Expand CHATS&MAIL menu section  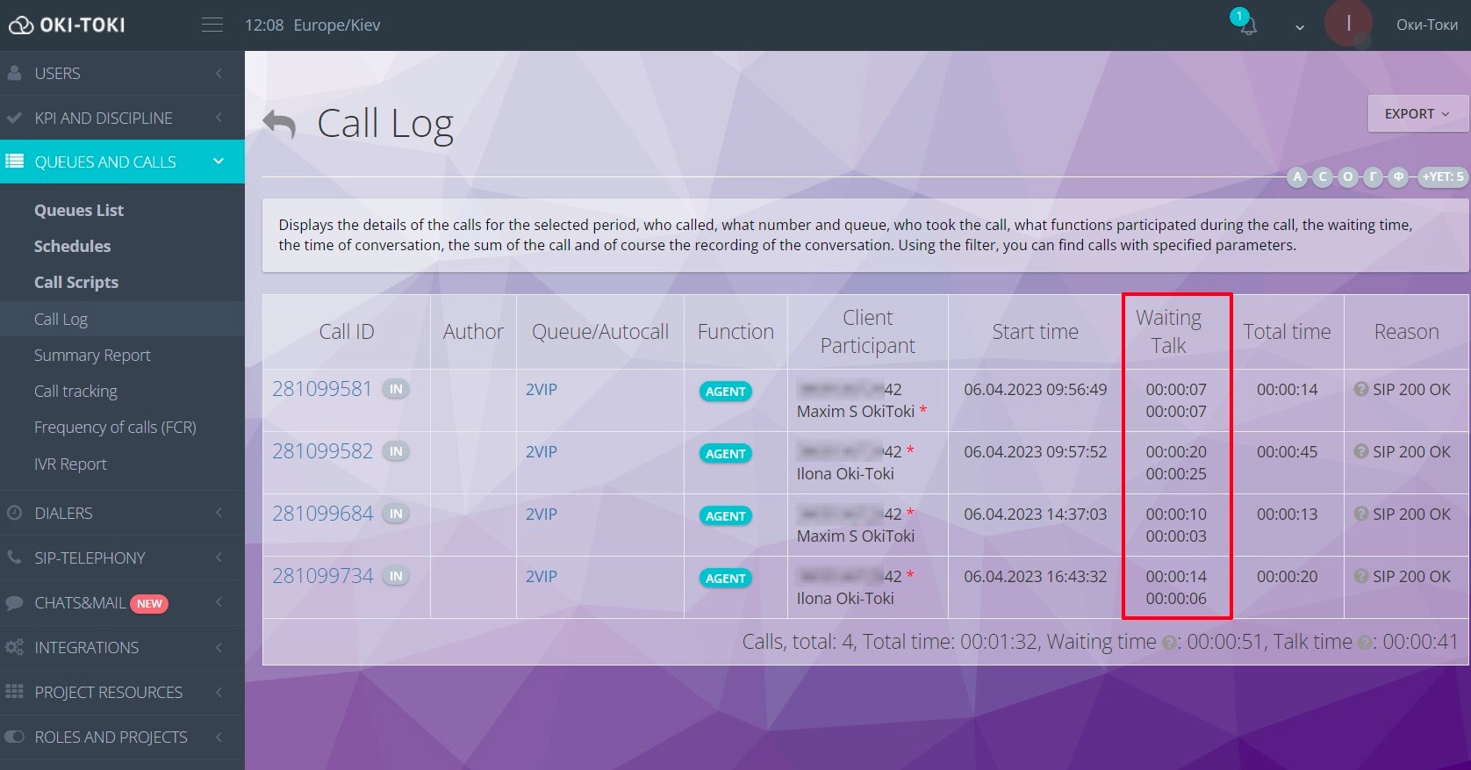tap(122, 602)
